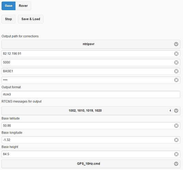Open the GPS_10Hz.cmd file dropdown

(91, 164)
